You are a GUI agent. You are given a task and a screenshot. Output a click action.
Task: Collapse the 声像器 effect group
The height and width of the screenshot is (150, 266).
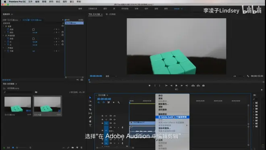(3, 48)
